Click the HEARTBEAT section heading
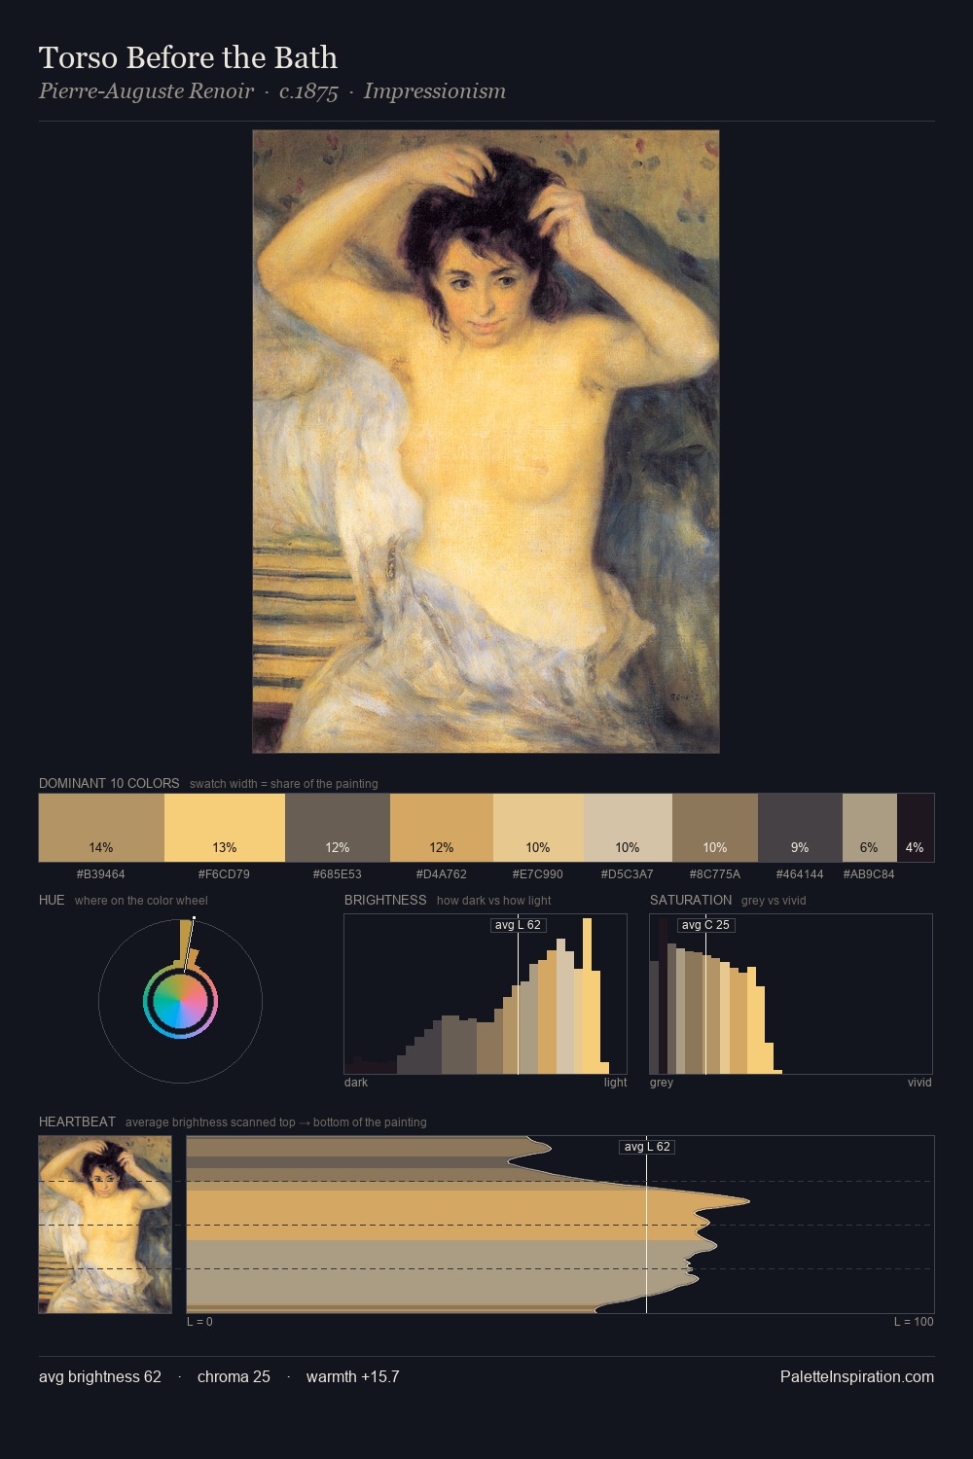 77,1121
